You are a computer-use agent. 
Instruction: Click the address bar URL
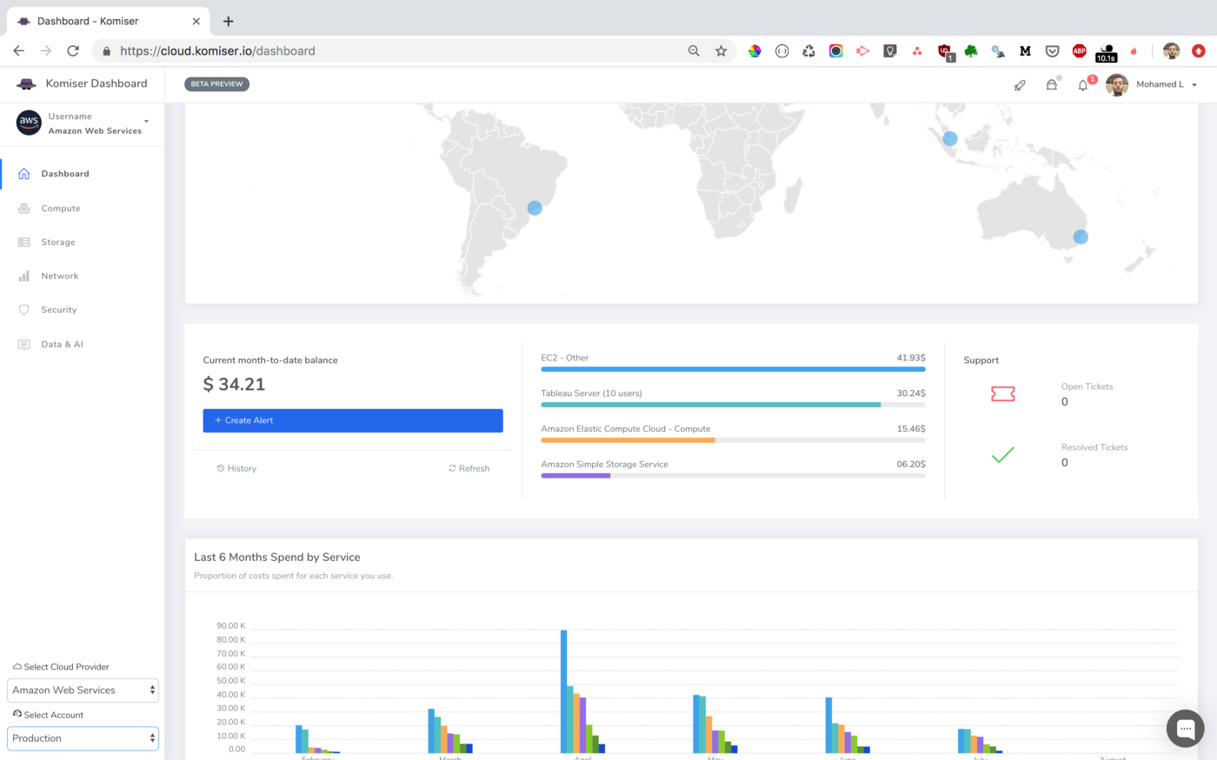(x=217, y=50)
